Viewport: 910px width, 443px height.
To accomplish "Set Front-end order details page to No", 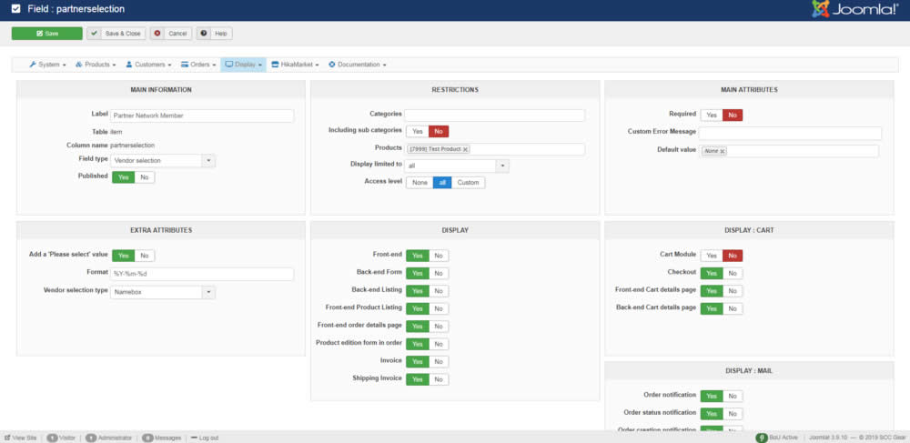I will pos(439,327).
